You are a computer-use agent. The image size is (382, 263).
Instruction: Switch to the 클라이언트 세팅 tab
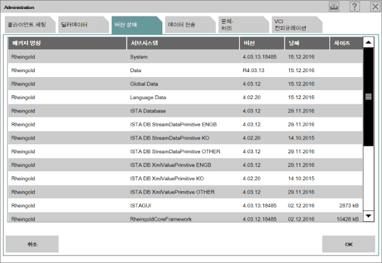click(30, 24)
